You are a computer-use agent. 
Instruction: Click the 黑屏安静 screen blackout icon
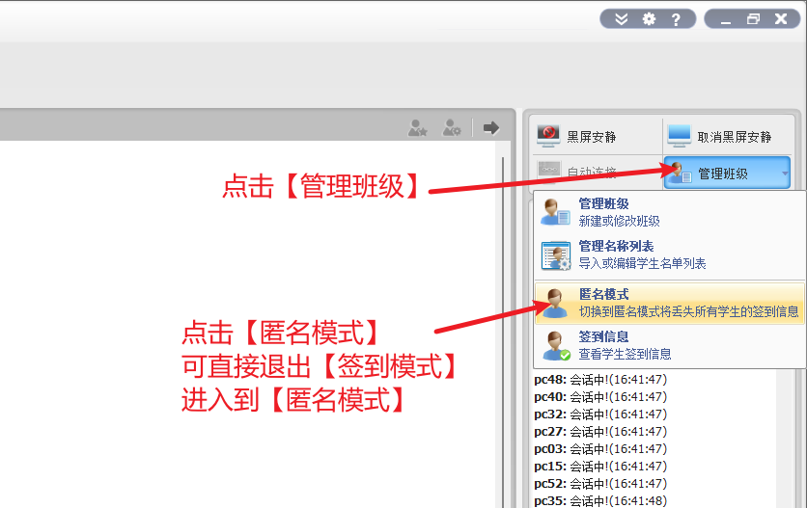click(549, 135)
